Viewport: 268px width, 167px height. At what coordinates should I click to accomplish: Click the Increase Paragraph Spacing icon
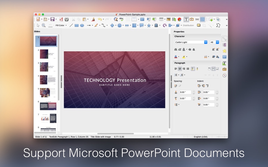click(176, 86)
